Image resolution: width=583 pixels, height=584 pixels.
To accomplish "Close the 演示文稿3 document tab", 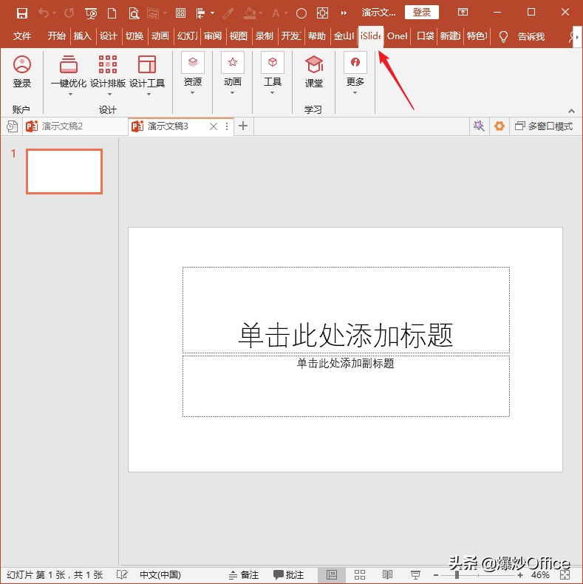I will tap(214, 126).
